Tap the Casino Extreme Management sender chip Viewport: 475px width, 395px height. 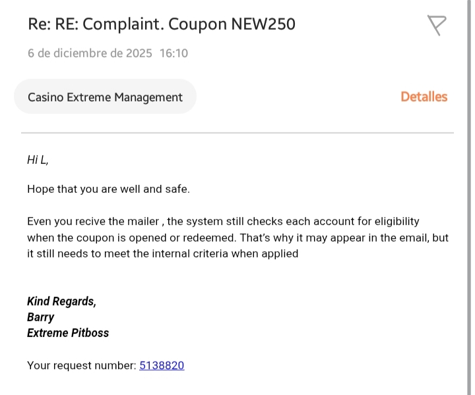tap(105, 97)
